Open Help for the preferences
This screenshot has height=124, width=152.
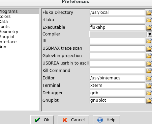[107, 120]
